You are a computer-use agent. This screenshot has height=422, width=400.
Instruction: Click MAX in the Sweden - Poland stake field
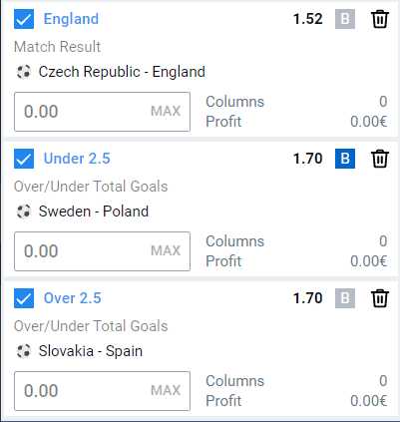tap(166, 250)
